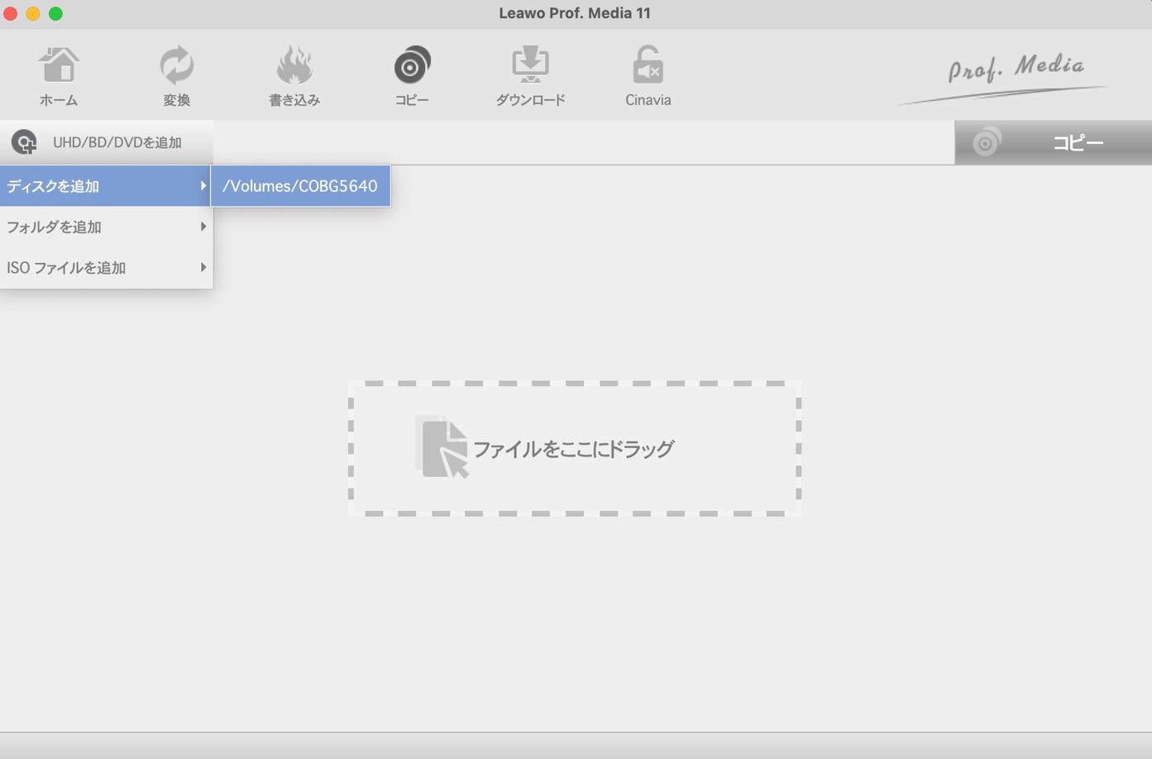Select ディスクを追加 menu item

pyautogui.click(x=106, y=186)
